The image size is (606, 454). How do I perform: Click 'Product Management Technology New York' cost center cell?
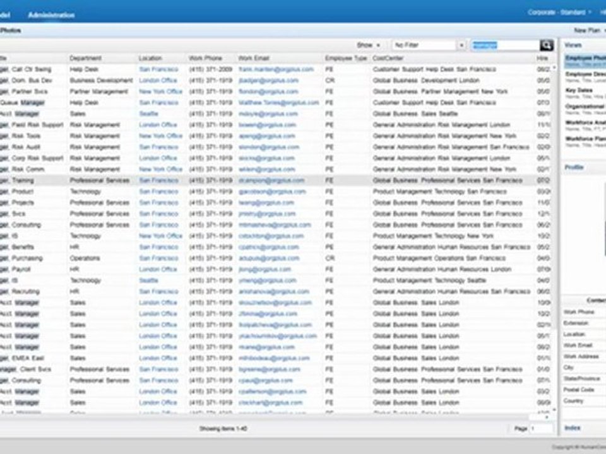tap(433, 236)
